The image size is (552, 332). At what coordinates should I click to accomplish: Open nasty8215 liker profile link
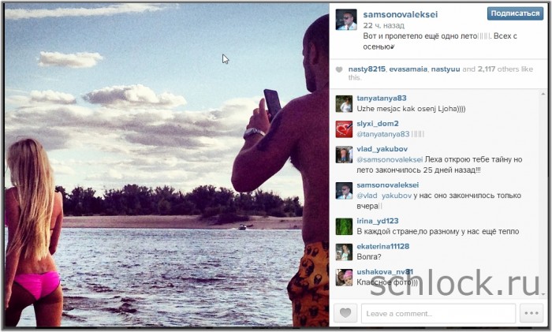pos(367,69)
